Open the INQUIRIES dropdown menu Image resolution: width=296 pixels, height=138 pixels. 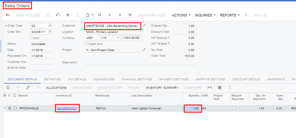tap(205, 15)
